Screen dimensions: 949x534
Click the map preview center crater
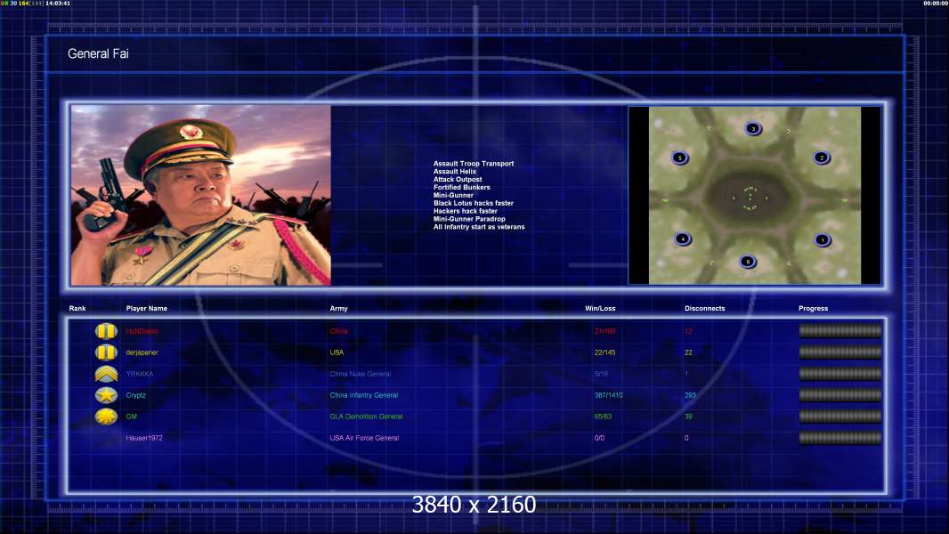(x=750, y=196)
